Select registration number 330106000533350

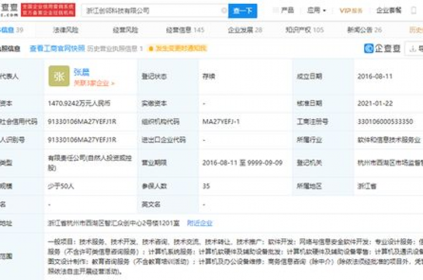[385, 121]
